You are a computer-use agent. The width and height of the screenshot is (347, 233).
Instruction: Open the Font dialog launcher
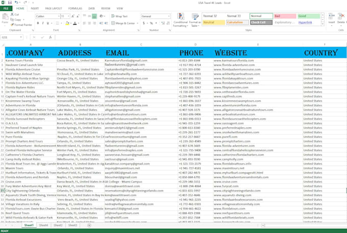point(79,30)
